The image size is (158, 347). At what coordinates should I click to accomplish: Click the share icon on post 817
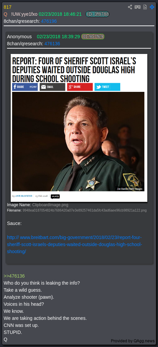[x=130, y=7]
